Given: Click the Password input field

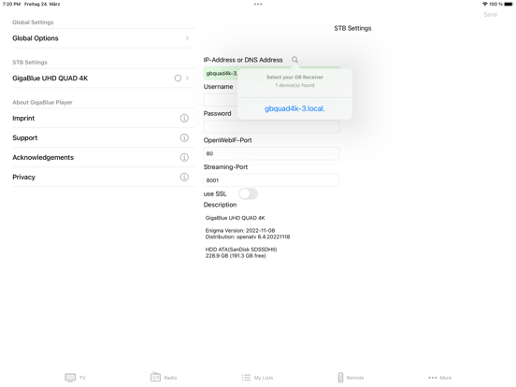Looking at the screenshot, I should (271, 127).
